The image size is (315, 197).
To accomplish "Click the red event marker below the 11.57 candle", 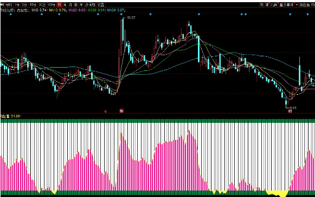I will [x=121, y=111].
